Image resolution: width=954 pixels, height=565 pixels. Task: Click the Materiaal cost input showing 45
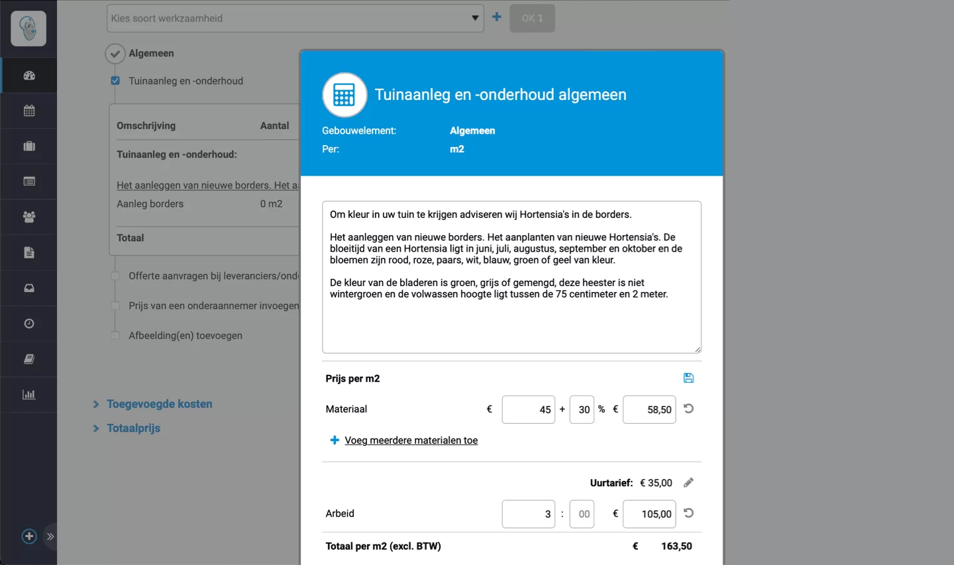pos(528,410)
